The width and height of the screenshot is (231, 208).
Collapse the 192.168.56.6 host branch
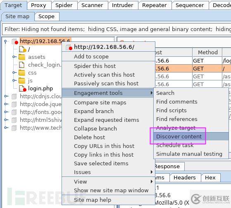point(5,42)
